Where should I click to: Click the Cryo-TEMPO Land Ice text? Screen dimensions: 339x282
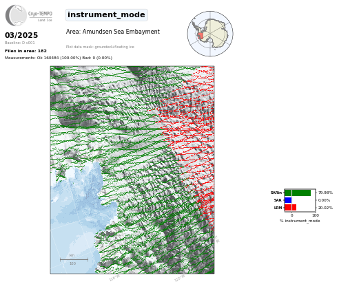click(x=40, y=17)
